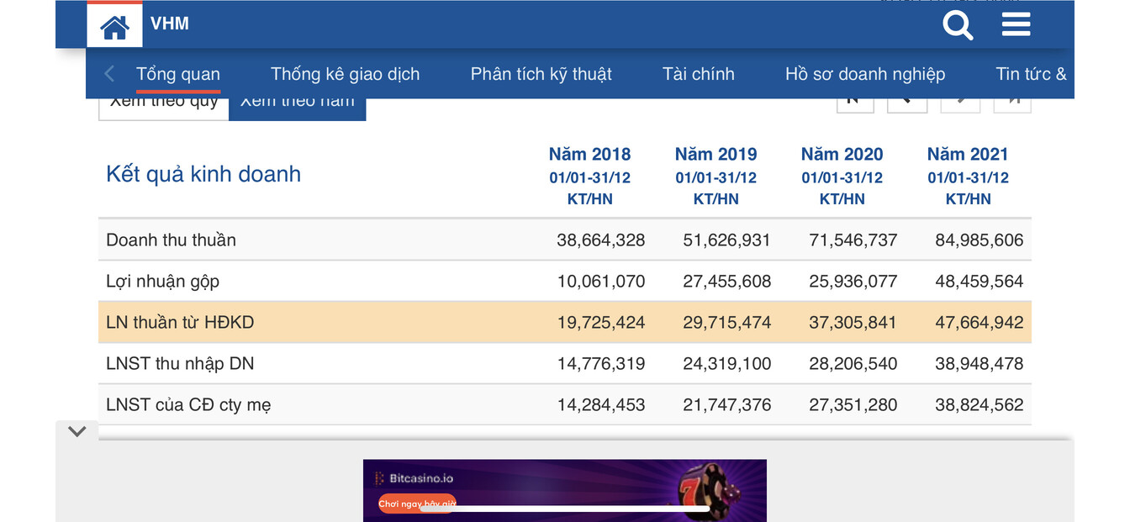Open the search magnifier icon
Screen dimensions: 1130x522
(957, 25)
